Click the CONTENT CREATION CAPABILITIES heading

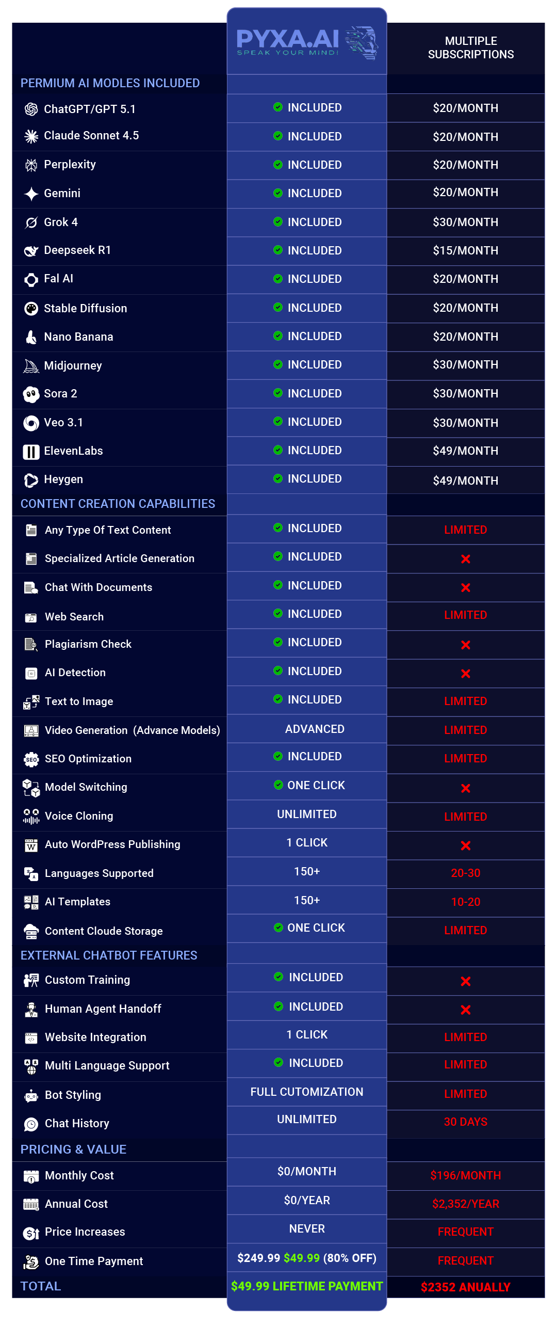118,504
